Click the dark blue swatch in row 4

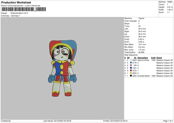point(131,68)
